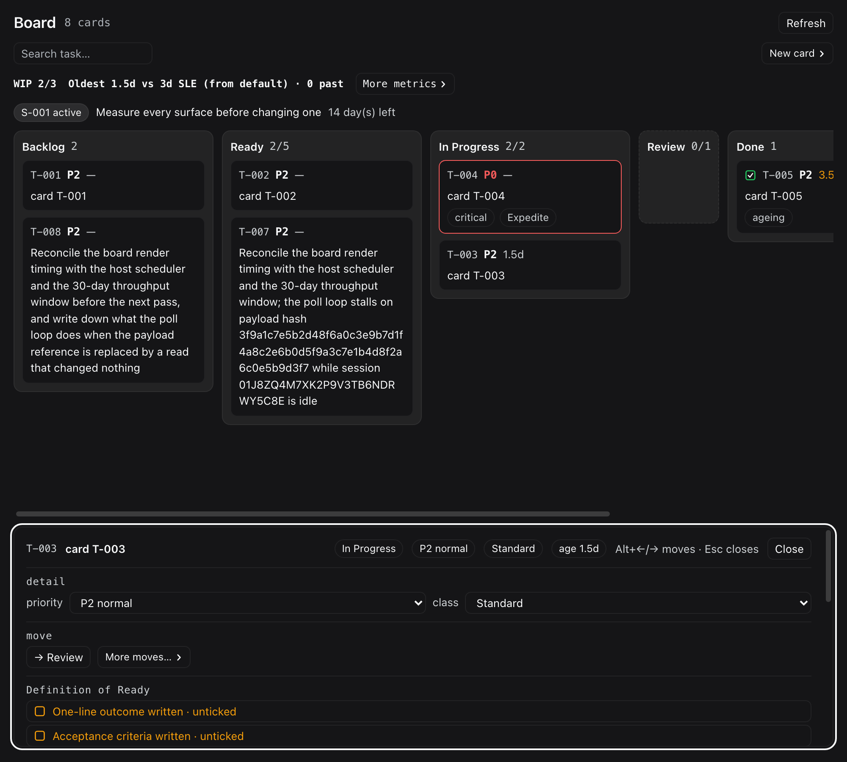Click the In Progress pill in detail header
Image resolution: width=847 pixels, height=762 pixels.
tap(368, 549)
